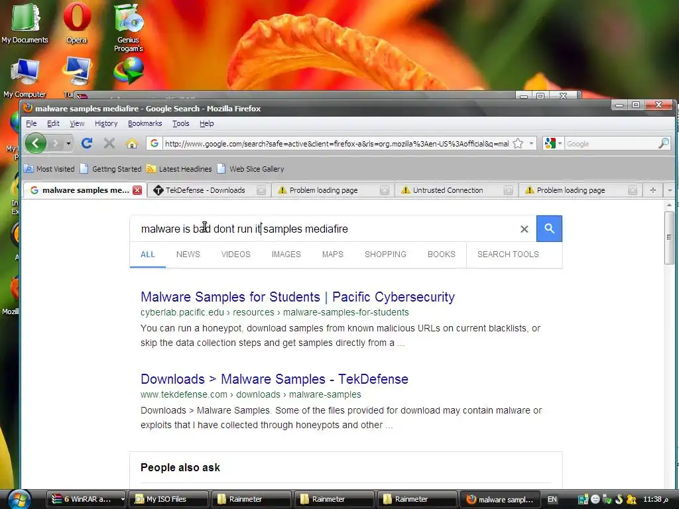
Task: Open Downloads > Malware Samples - TekDefense result
Action: [274, 379]
